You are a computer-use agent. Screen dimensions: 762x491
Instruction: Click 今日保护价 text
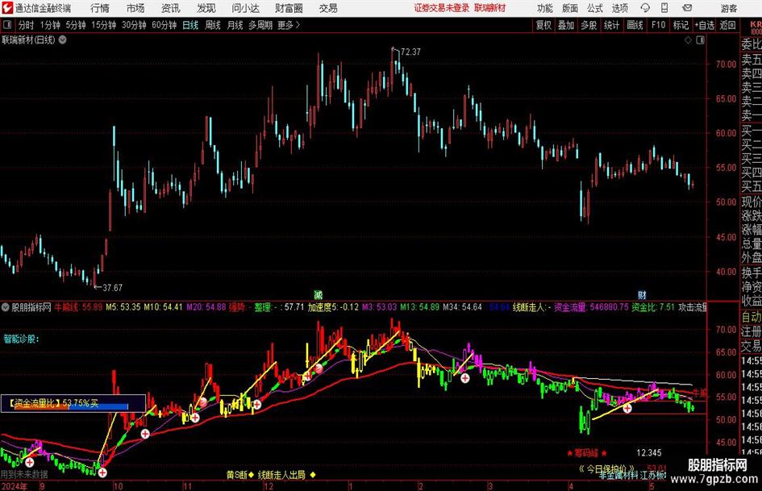coord(607,468)
